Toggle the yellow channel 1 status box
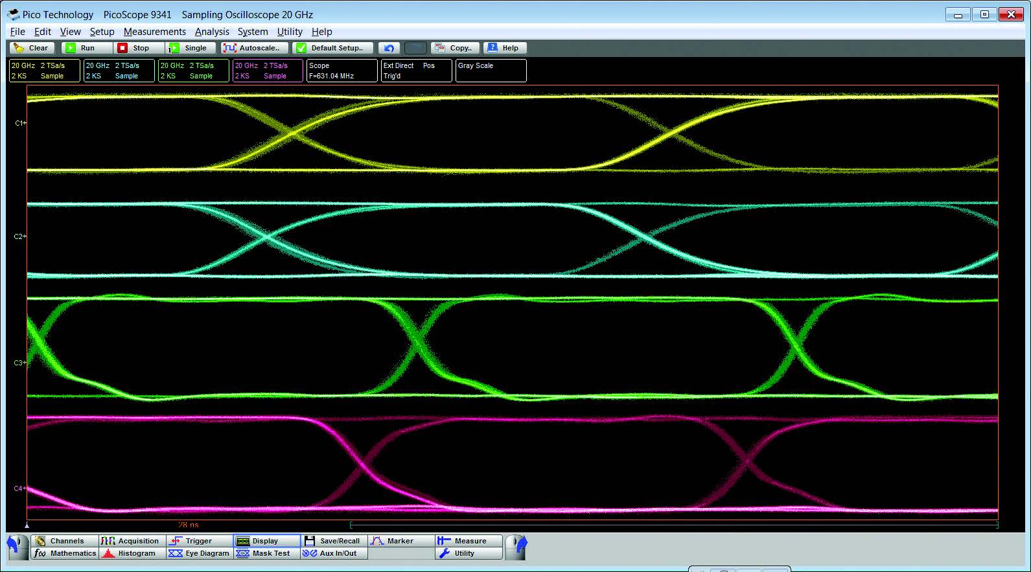Image resolution: width=1031 pixels, height=572 pixels. pyautogui.click(x=44, y=71)
